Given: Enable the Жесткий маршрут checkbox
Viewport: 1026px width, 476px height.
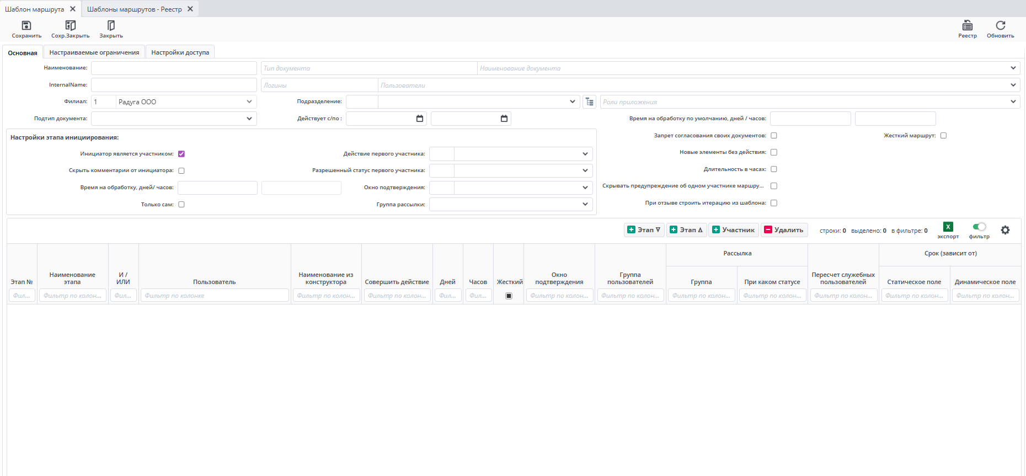Looking at the screenshot, I should (943, 136).
